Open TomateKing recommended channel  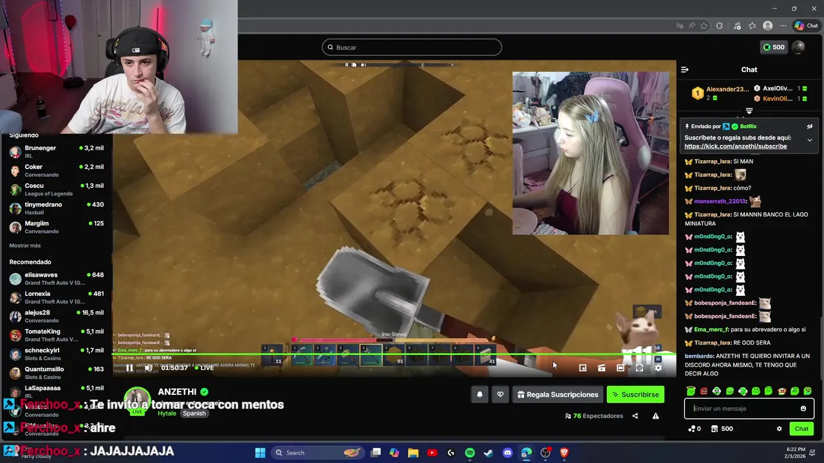point(57,335)
